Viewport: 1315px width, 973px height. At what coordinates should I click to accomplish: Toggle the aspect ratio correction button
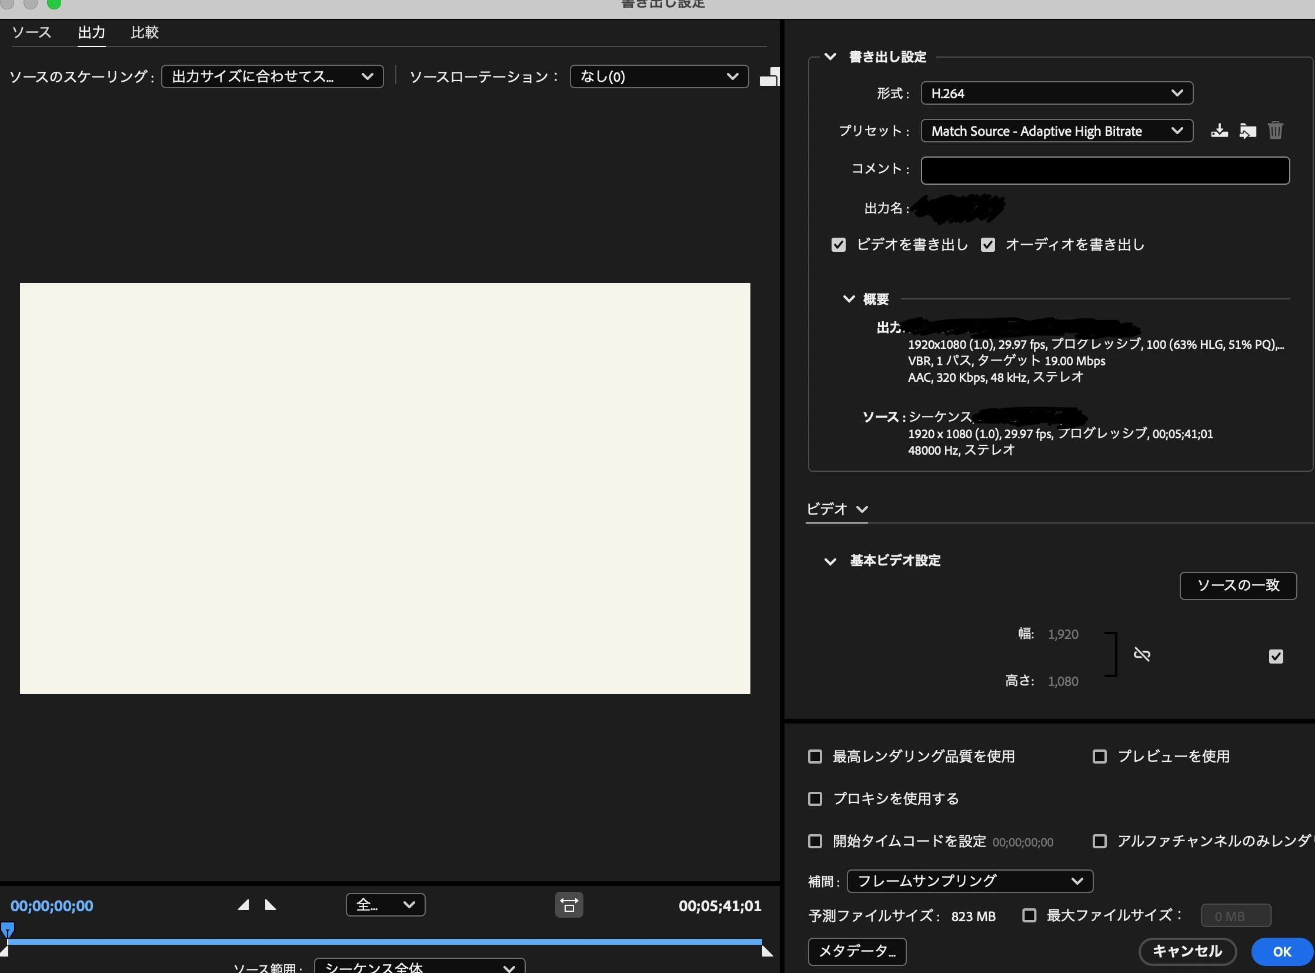(569, 905)
